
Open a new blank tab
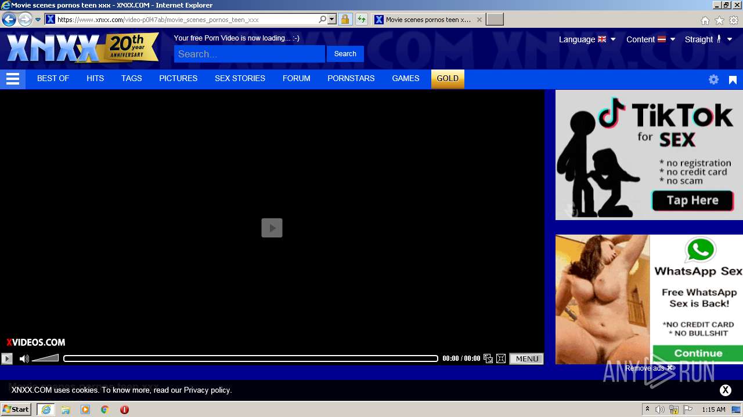(x=495, y=20)
